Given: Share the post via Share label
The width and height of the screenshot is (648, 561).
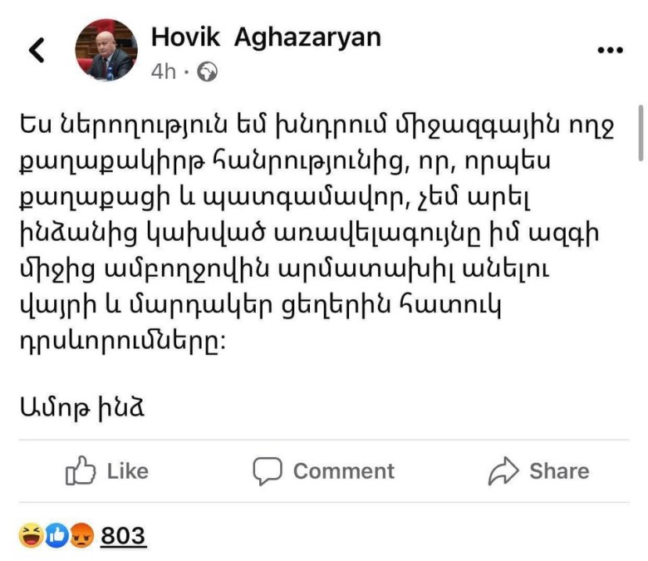Looking at the screenshot, I should 560,471.
